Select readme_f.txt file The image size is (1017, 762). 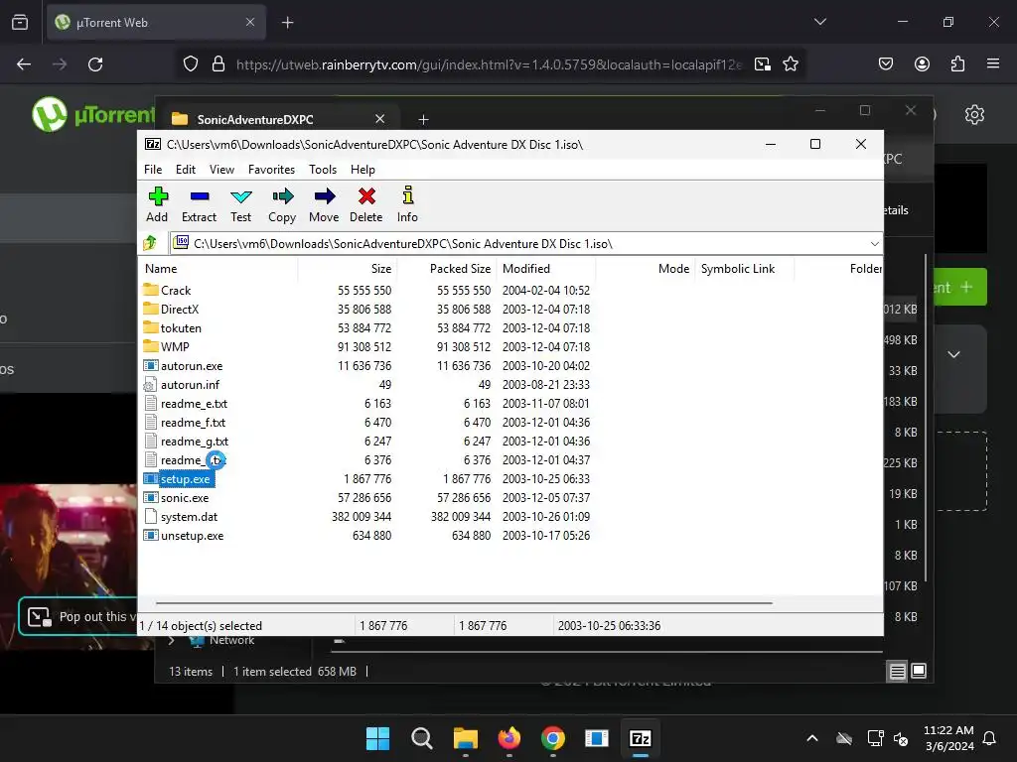pyautogui.click(x=193, y=422)
